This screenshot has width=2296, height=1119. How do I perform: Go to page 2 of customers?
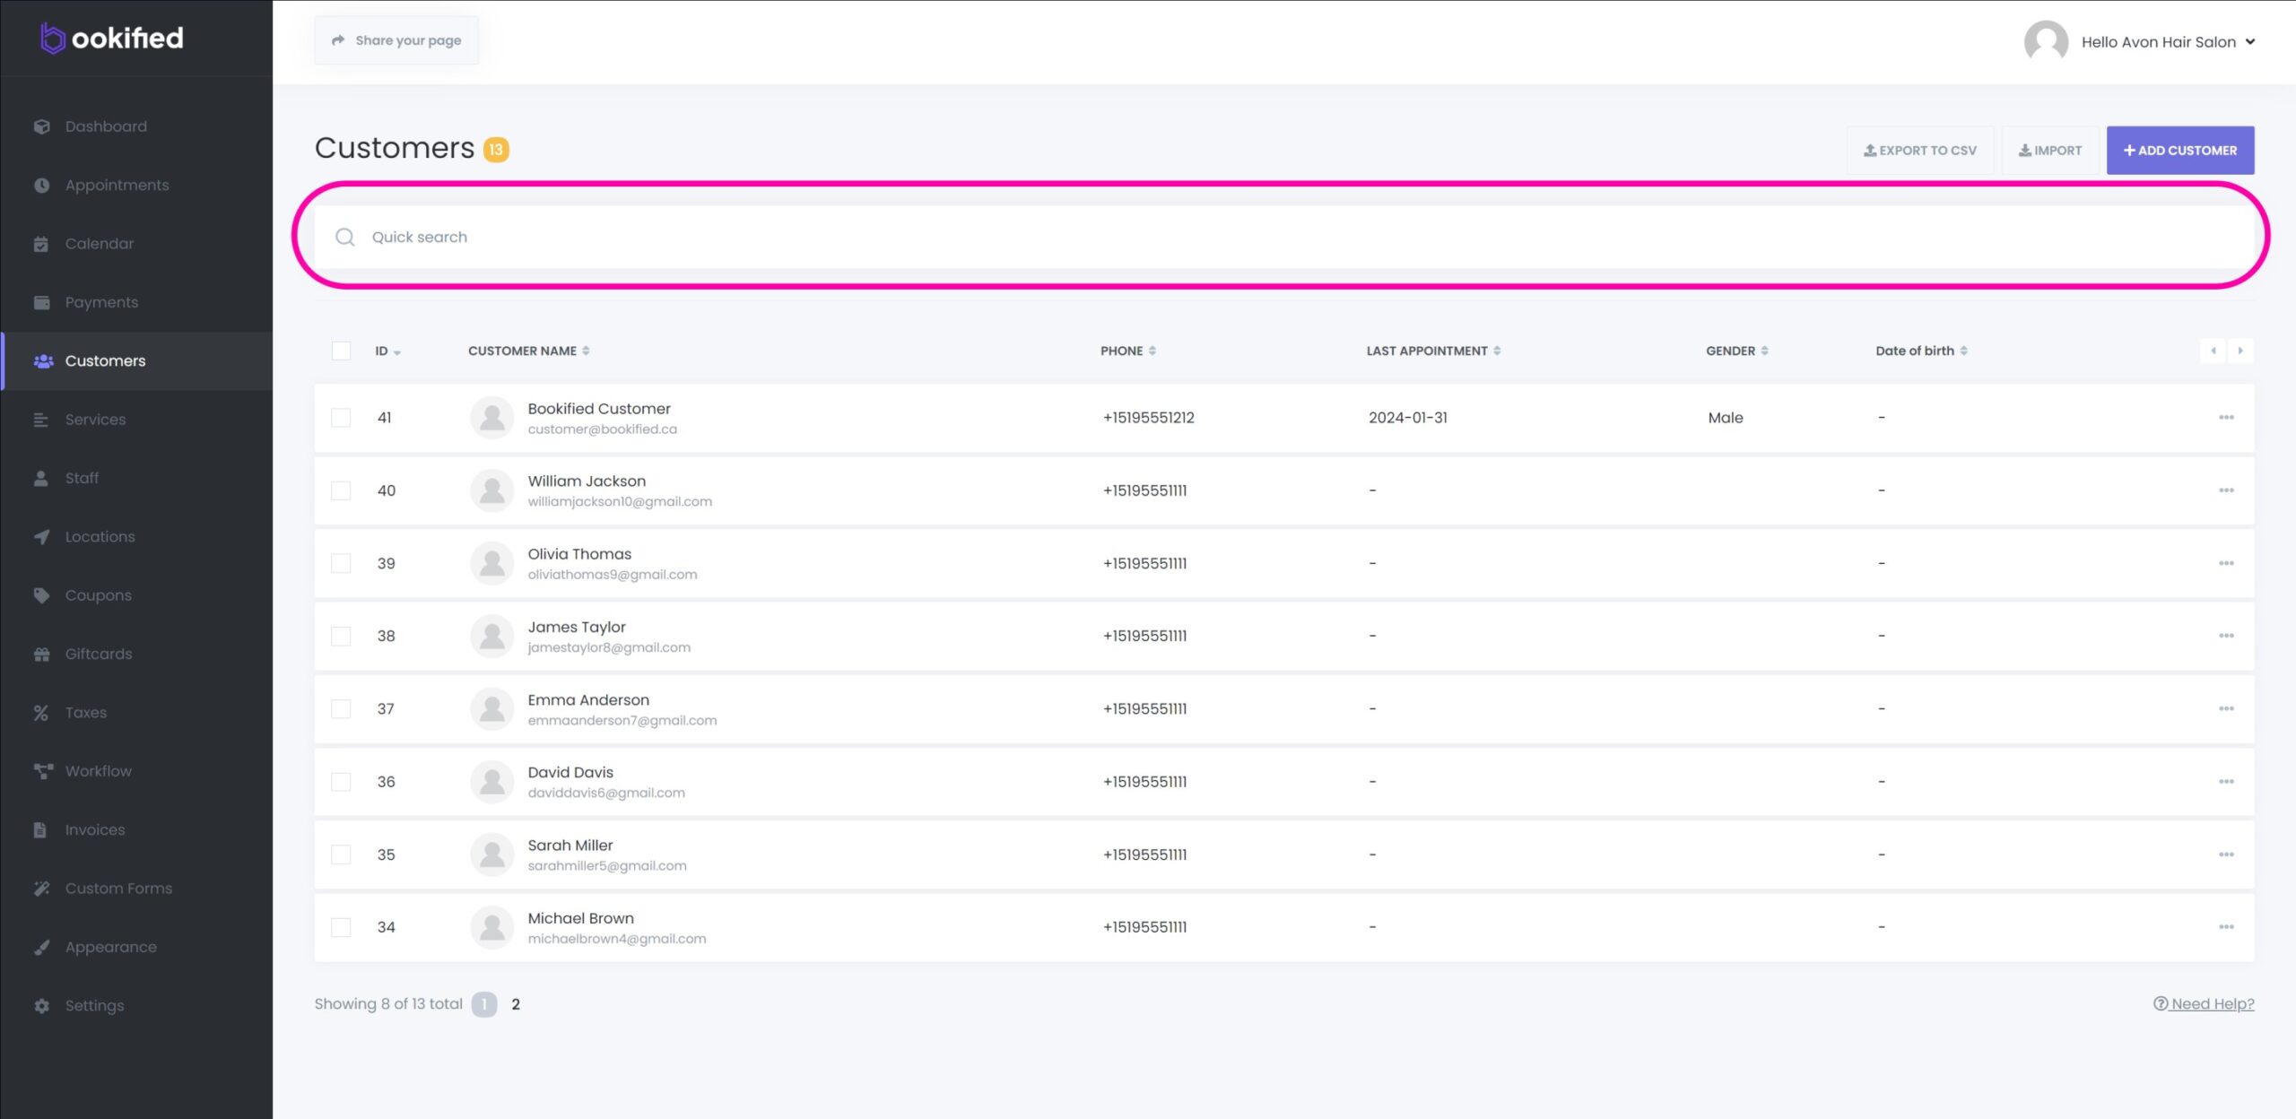click(x=516, y=1005)
